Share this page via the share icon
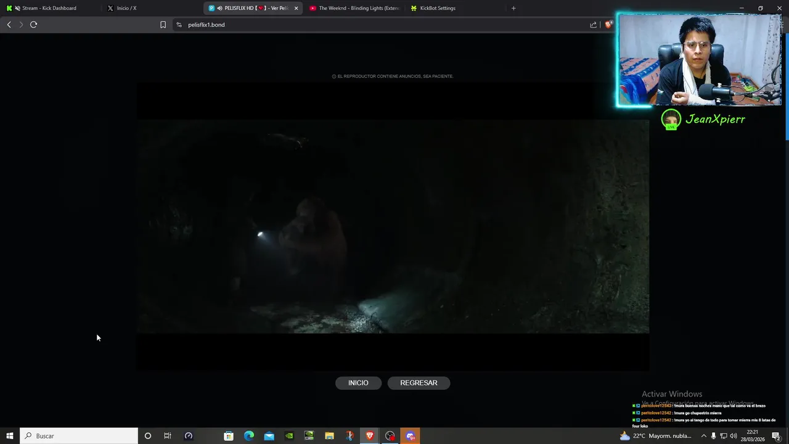789x444 pixels. click(593, 25)
